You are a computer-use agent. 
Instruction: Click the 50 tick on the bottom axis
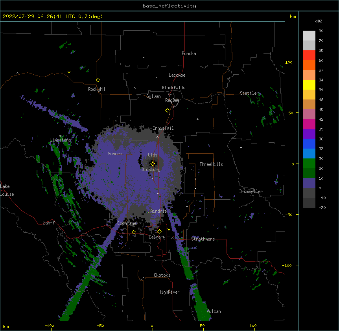click(x=202, y=325)
